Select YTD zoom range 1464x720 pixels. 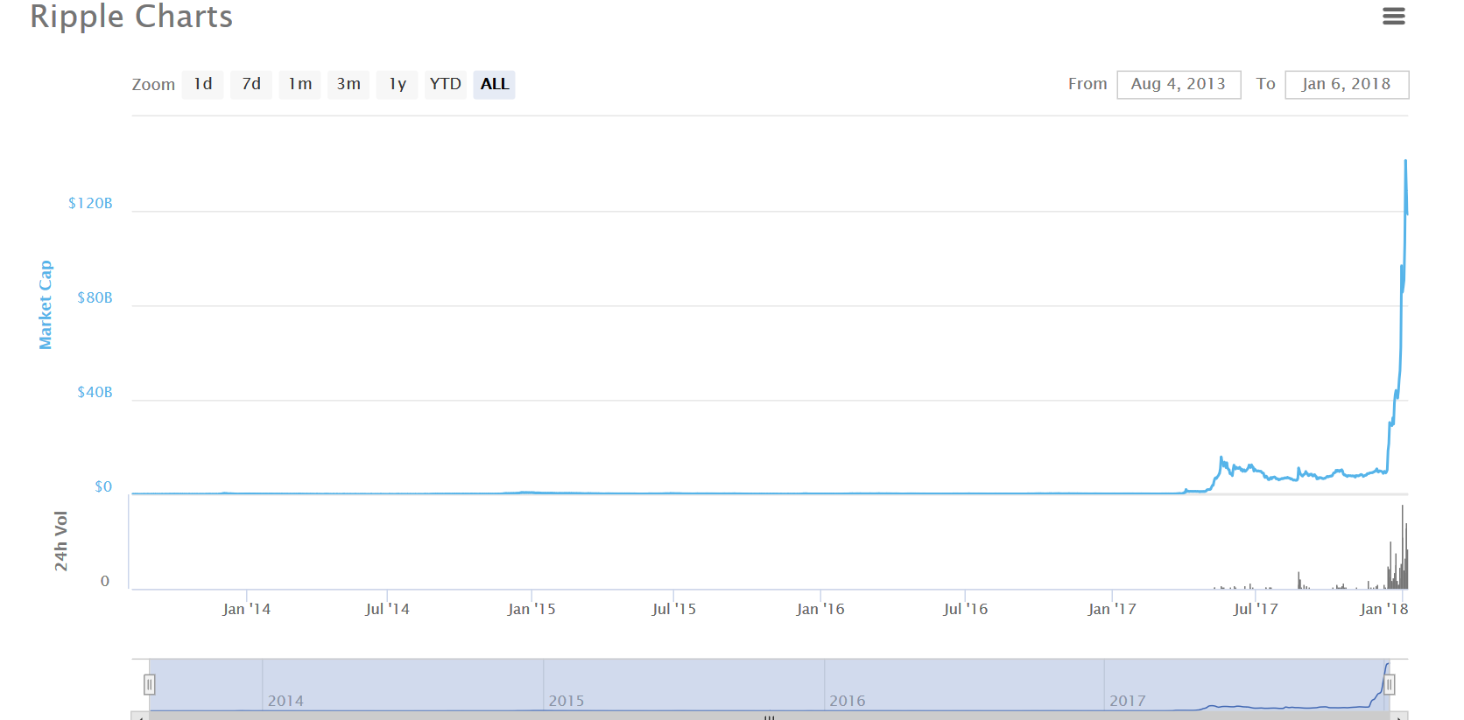(445, 84)
